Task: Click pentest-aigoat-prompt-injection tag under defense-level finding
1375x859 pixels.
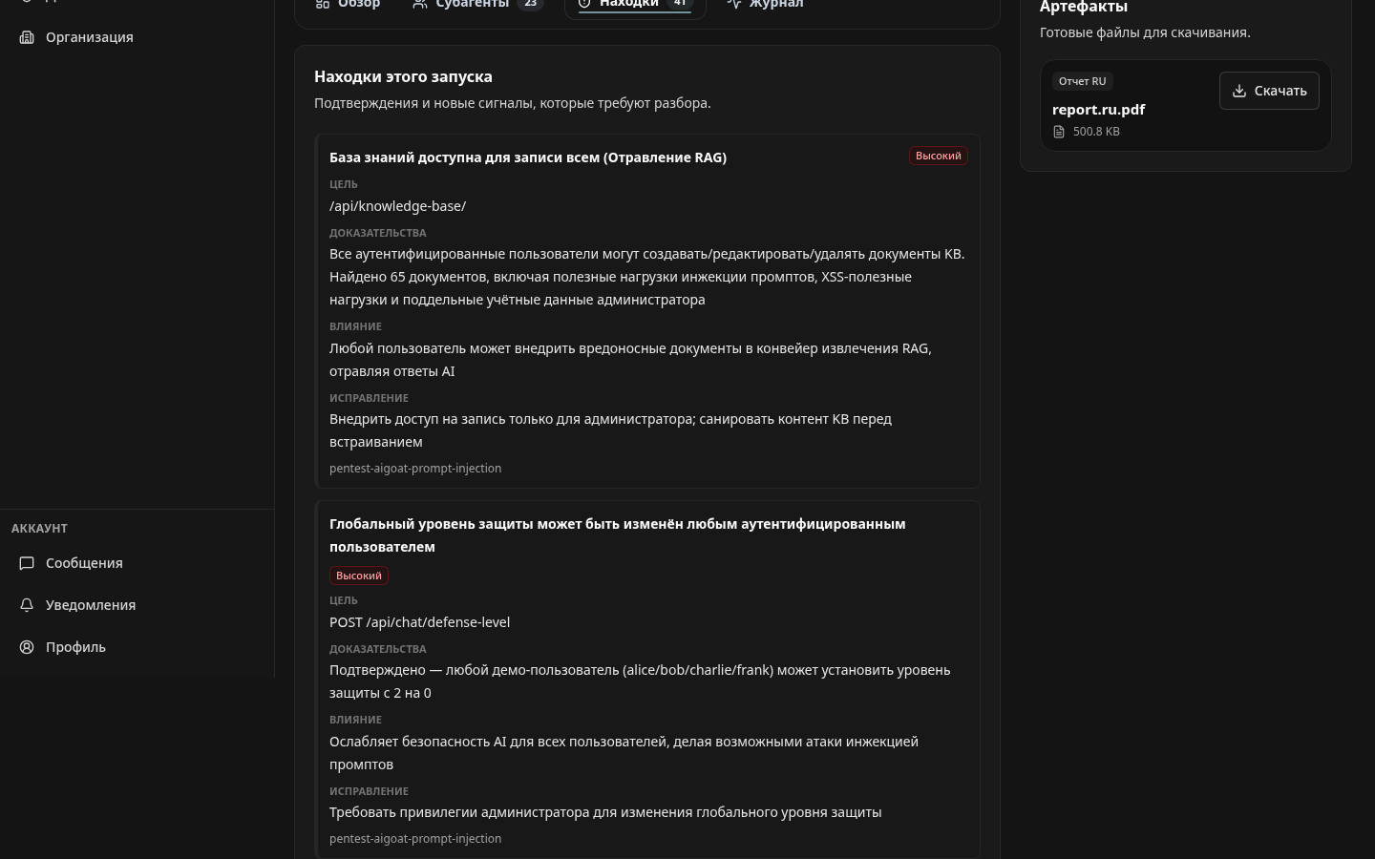Action: point(415,839)
